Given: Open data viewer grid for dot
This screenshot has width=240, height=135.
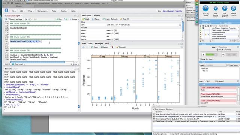Looking at the screenshot, I should 180,25.
